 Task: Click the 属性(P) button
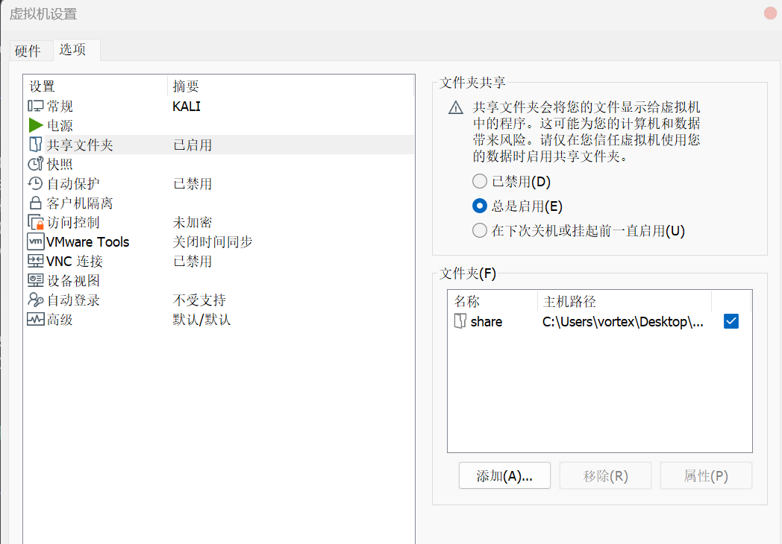(x=706, y=475)
